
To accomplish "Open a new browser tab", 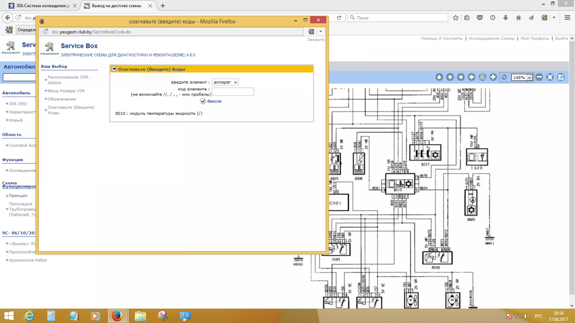I will pyautogui.click(x=163, y=6).
